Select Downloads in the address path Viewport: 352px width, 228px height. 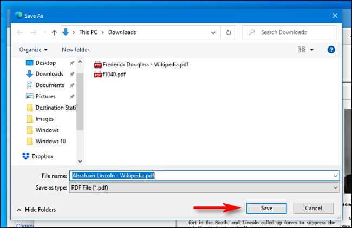(x=122, y=32)
